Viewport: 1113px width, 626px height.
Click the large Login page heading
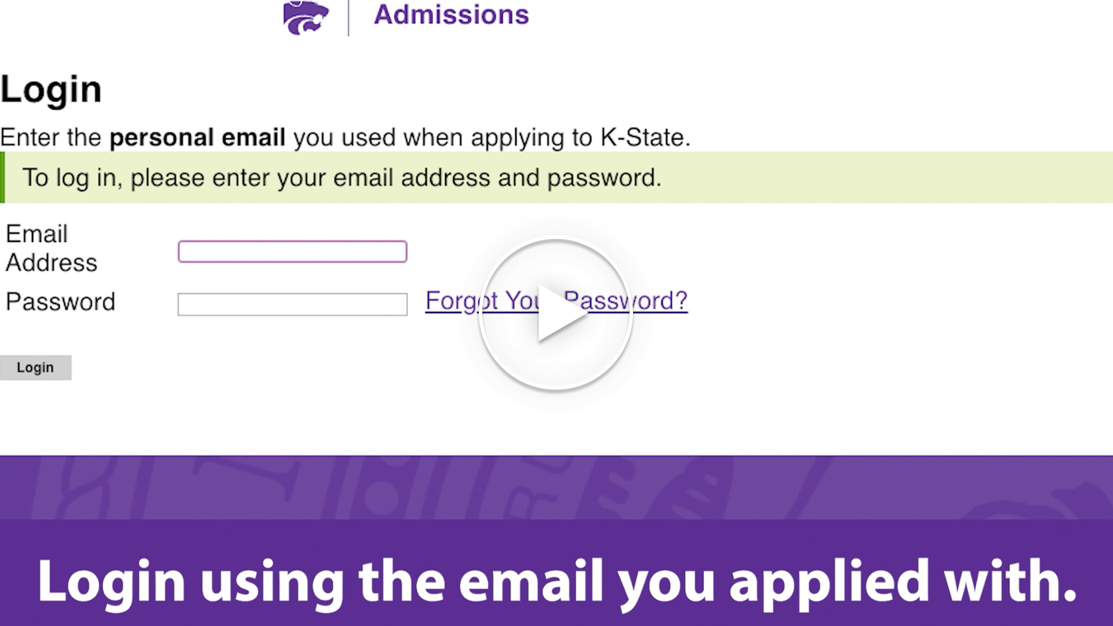[x=51, y=90]
